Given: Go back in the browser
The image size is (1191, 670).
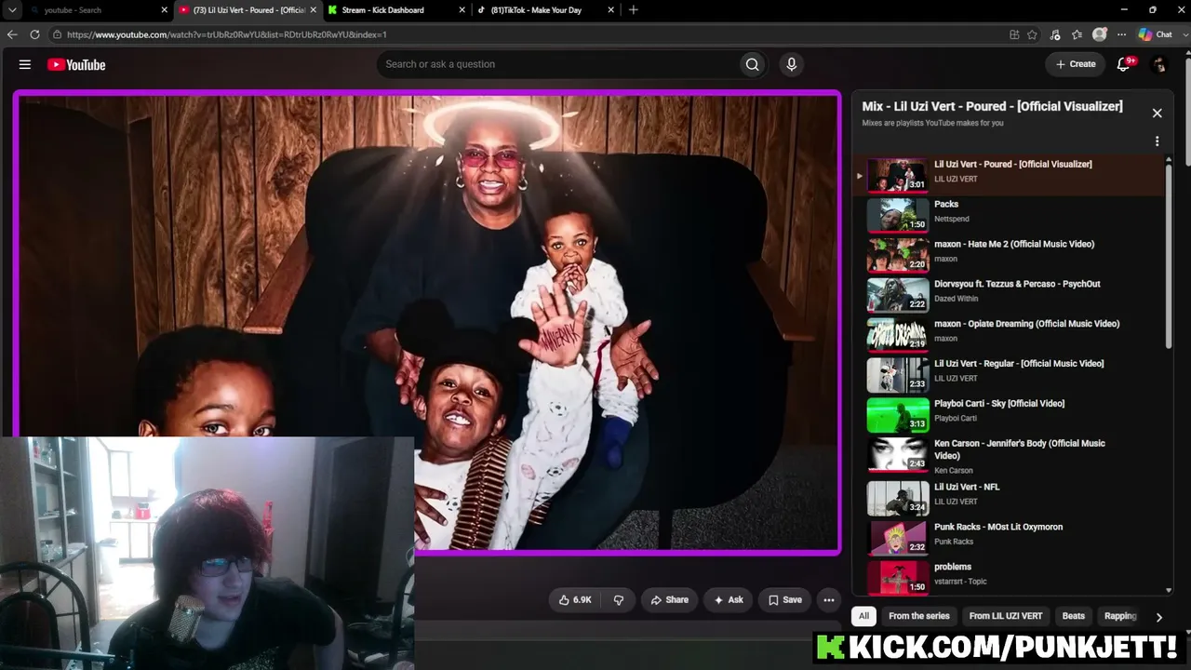Looking at the screenshot, I should click(12, 34).
